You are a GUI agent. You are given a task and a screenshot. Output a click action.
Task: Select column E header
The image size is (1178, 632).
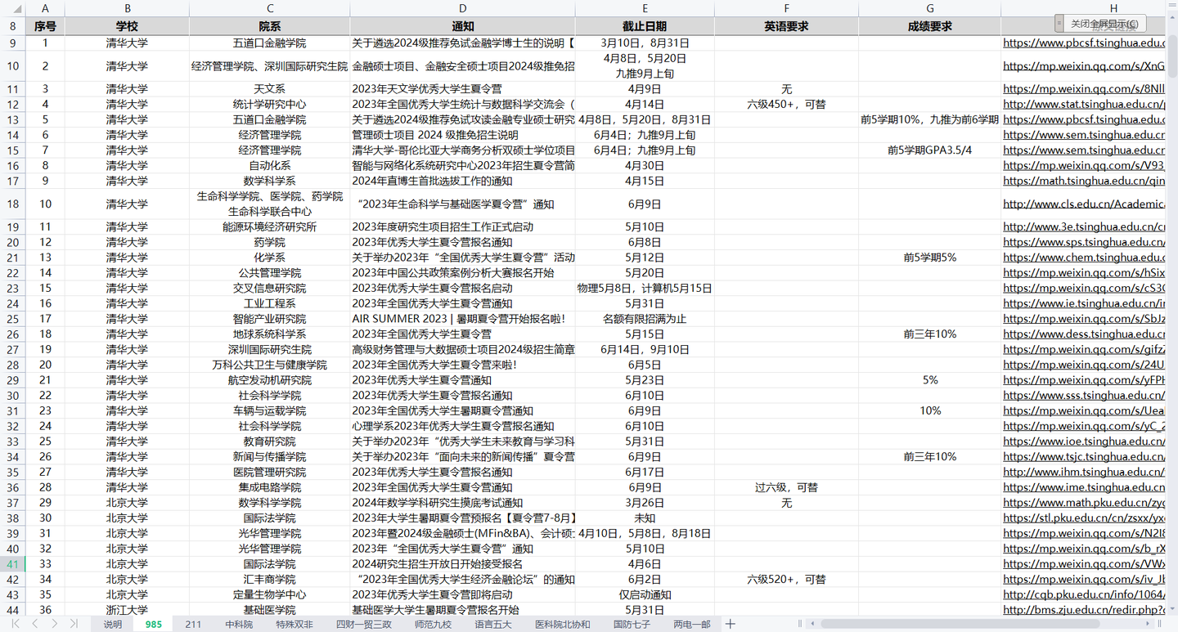pyautogui.click(x=645, y=8)
